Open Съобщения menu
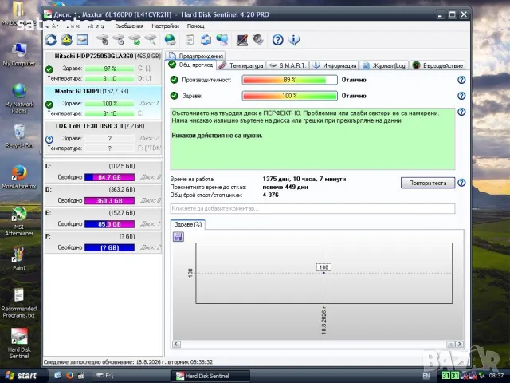 tap(129, 26)
